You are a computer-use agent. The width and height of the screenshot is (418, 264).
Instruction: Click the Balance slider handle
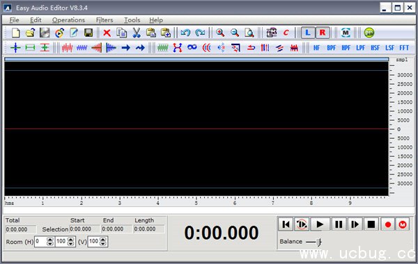319,242
